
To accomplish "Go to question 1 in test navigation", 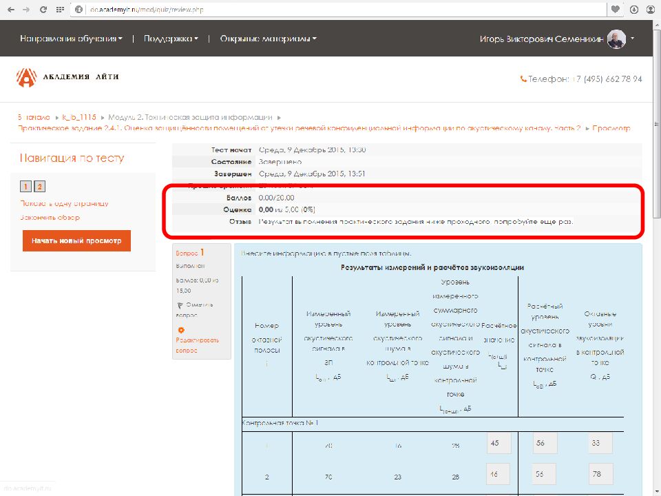I will pyautogui.click(x=26, y=187).
